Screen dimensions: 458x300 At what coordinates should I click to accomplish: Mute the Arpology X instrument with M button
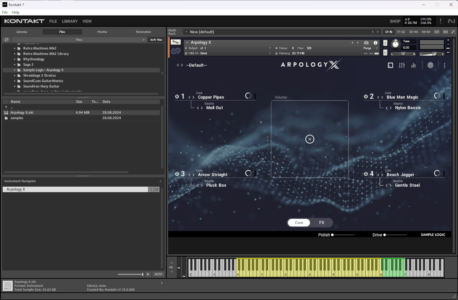click(x=385, y=52)
